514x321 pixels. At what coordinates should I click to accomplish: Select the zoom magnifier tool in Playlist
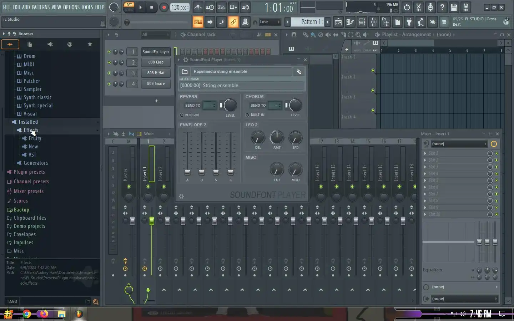point(358,35)
